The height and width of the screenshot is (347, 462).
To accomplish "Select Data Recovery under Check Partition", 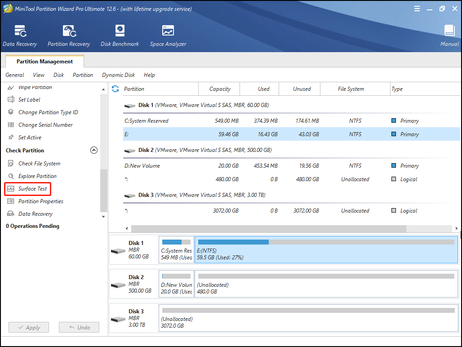I will [36, 214].
